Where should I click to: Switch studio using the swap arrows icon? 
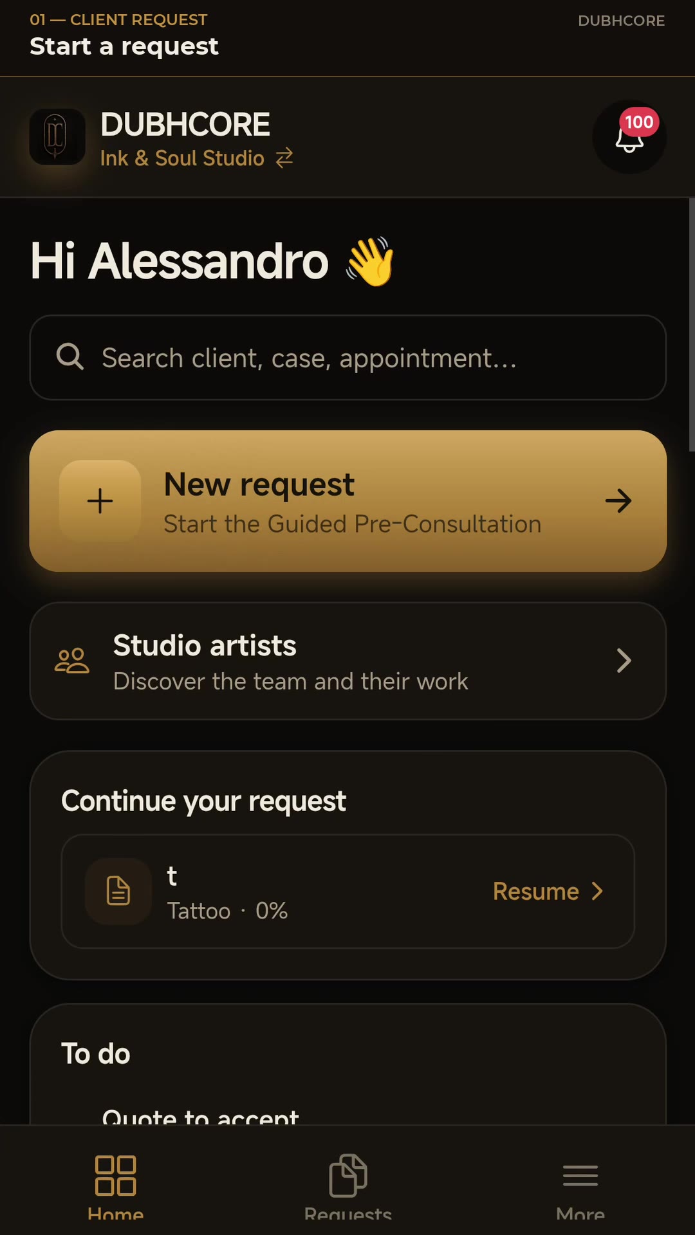[x=284, y=158]
